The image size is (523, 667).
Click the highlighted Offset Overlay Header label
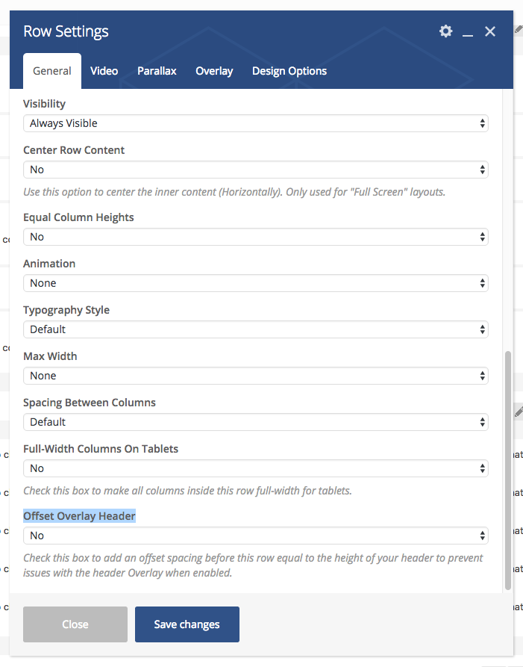tap(79, 516)
